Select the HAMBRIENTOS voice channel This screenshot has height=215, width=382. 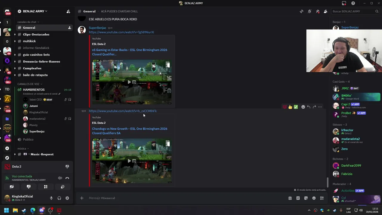34,90
